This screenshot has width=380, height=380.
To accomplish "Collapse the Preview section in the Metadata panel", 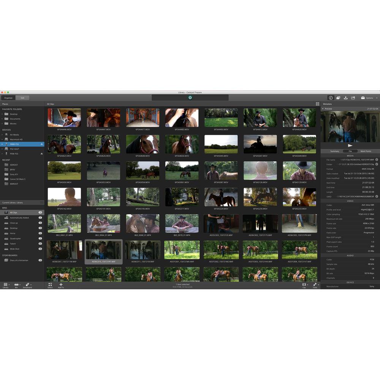I will (x=324, y=109).
